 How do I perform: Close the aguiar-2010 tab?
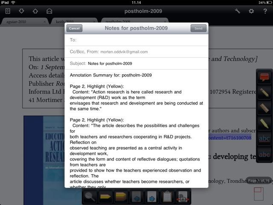[45, 22]
